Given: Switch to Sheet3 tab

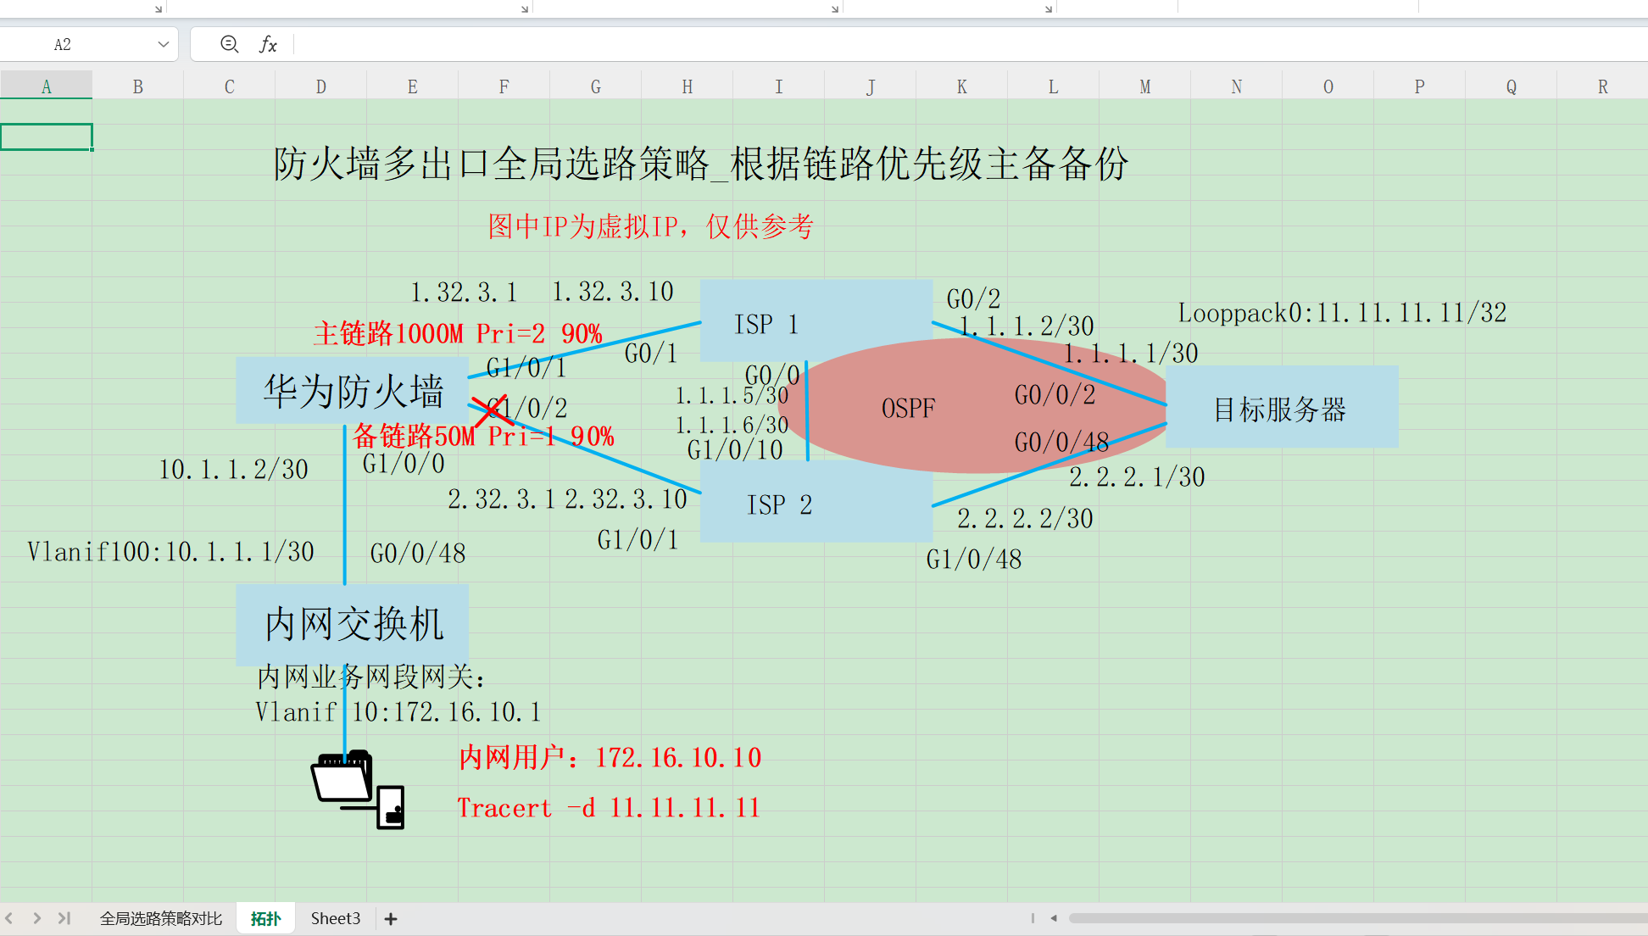Looking at the screenshot, I should pos(335,919).
